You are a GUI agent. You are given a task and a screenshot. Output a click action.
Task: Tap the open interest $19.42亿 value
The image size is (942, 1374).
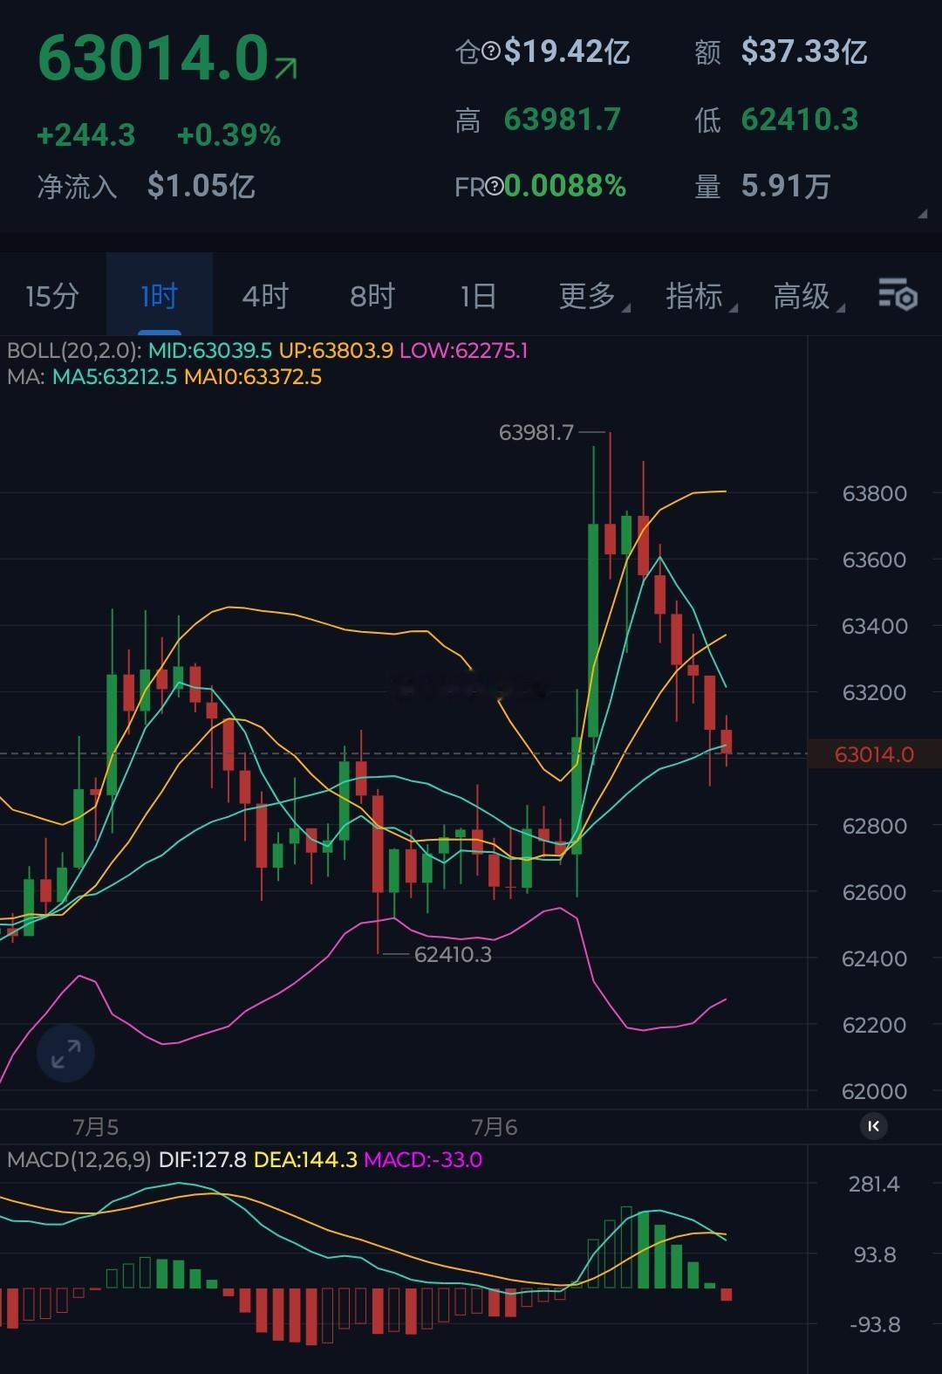567,52
